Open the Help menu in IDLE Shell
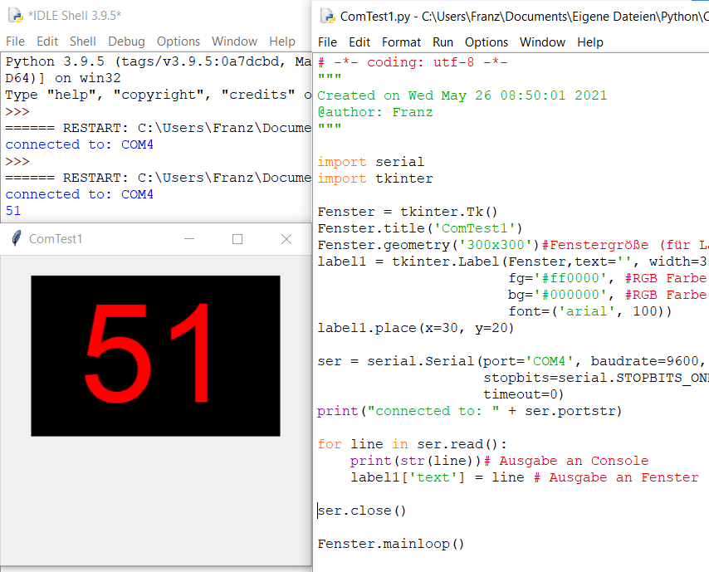The width and height of the screenshot is (709, 572). [x=281, y=42]
